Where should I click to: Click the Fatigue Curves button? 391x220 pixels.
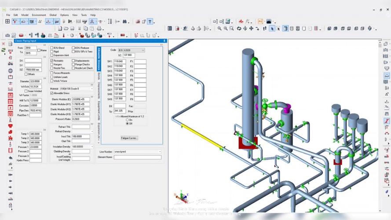[129, 138]
